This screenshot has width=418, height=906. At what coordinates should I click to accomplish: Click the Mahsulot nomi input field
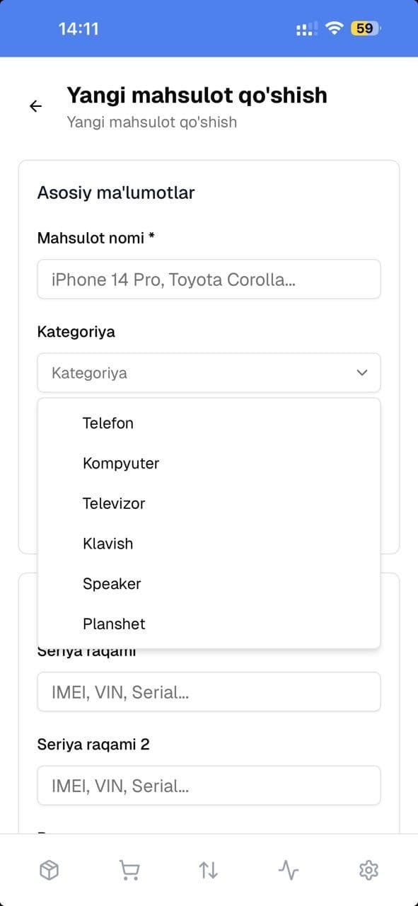[209, 279]
